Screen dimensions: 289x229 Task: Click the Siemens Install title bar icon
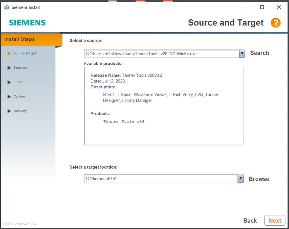pyautogui.click(x=6, y=7)
